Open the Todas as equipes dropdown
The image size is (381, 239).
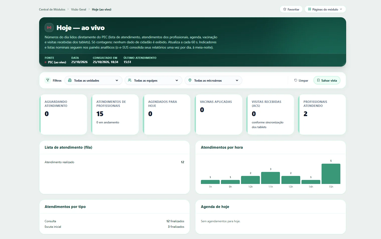coord(153,80)
